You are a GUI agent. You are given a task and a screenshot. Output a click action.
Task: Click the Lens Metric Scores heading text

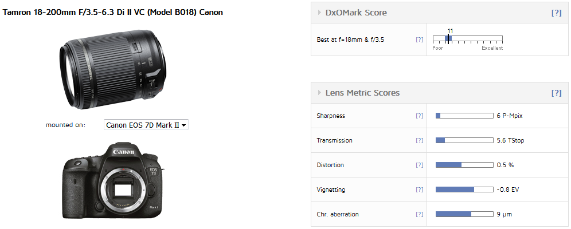(x=363, y=93)
